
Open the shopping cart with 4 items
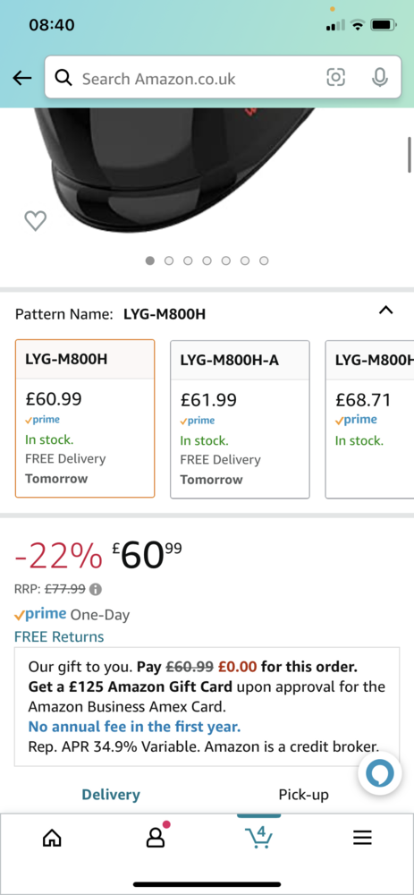[259, 836]
